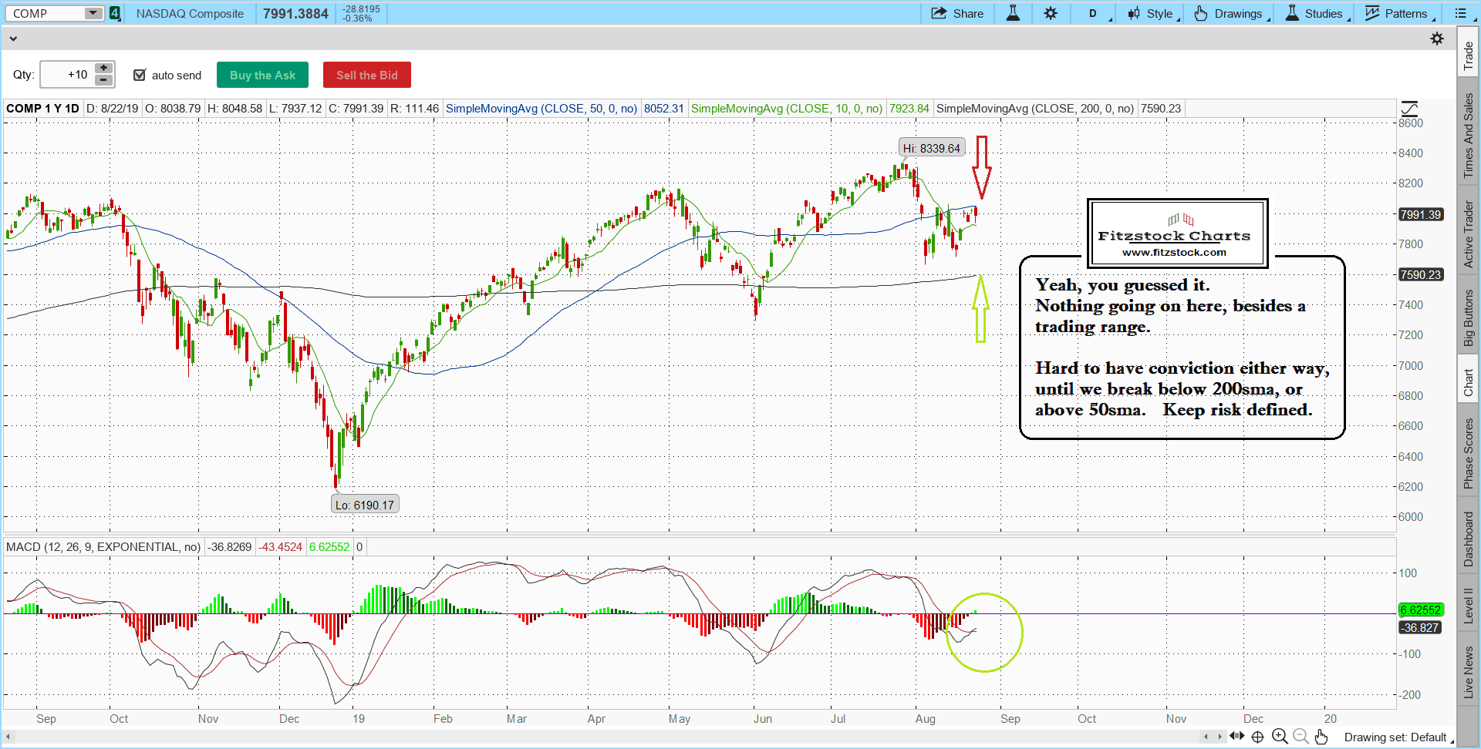
Task: Collapse the trade panel chevron
Action: tap(13, 39)
